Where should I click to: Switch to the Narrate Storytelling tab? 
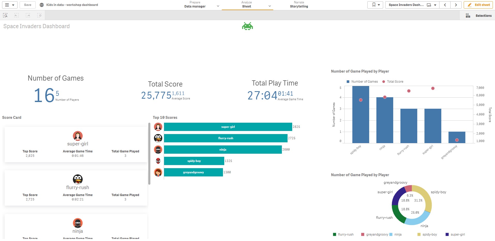coord(299,5)
